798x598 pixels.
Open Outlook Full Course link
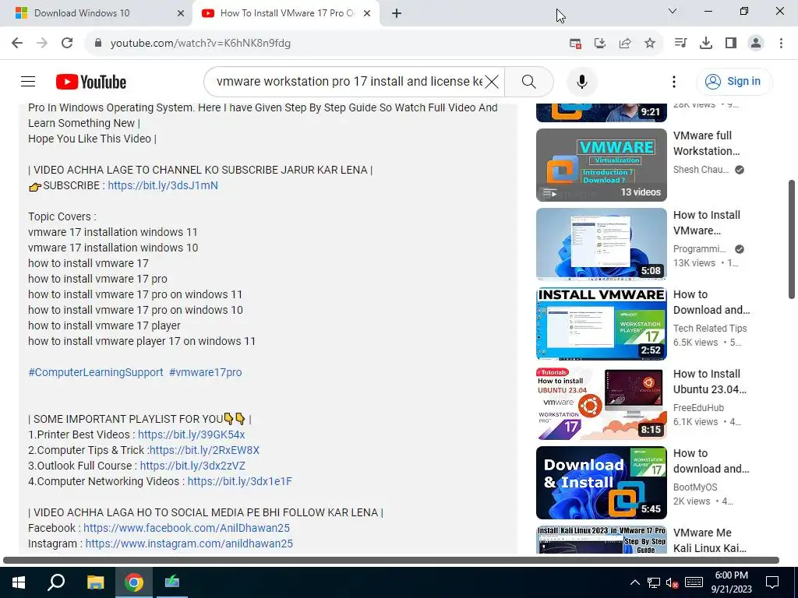point(192,466)
